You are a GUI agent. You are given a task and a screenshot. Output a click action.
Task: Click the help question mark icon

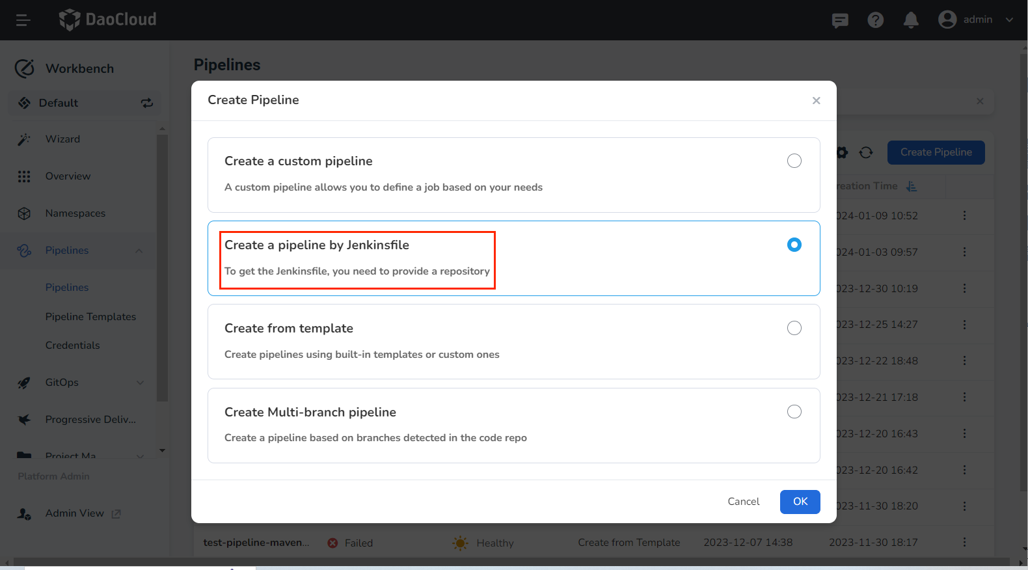876,20
